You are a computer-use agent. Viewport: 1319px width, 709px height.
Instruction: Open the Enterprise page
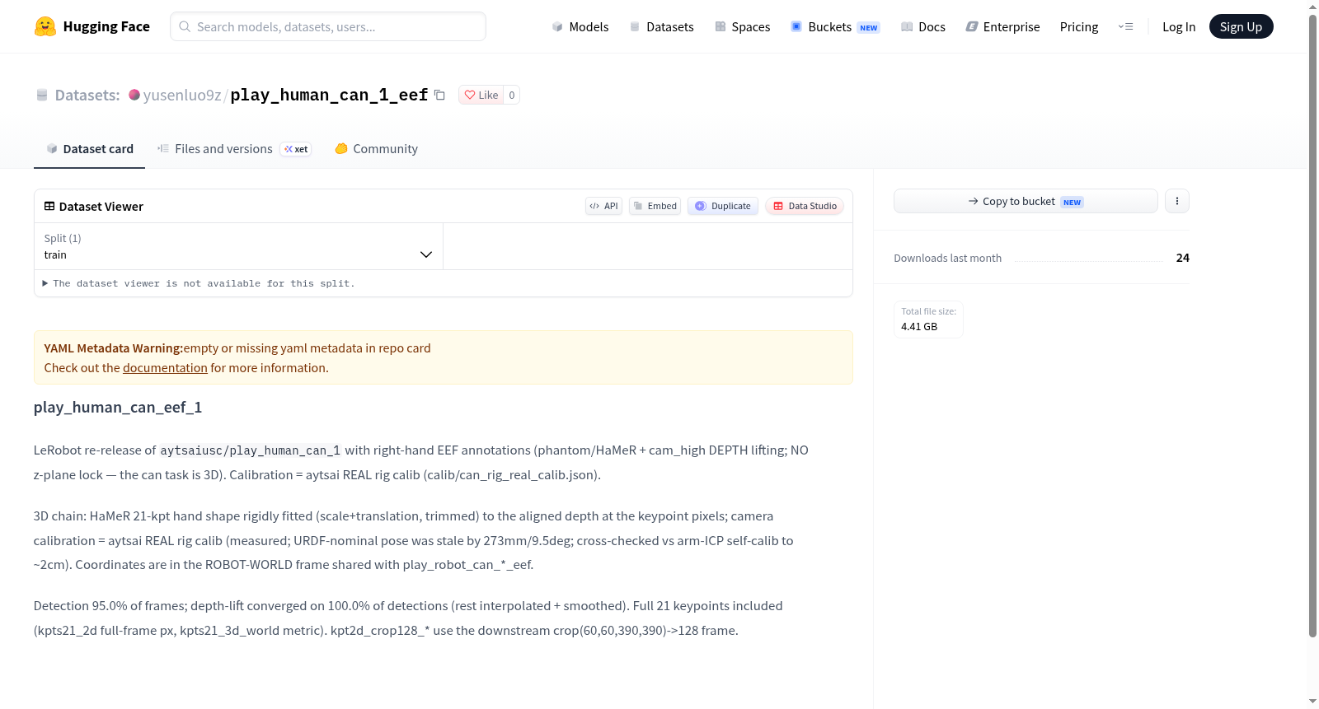pos(1003,26)
